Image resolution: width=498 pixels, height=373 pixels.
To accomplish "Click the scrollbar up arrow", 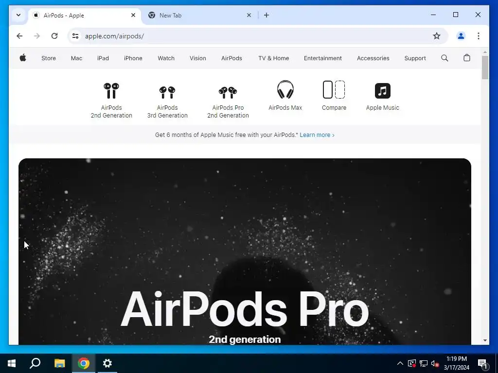I will [485, 52].
